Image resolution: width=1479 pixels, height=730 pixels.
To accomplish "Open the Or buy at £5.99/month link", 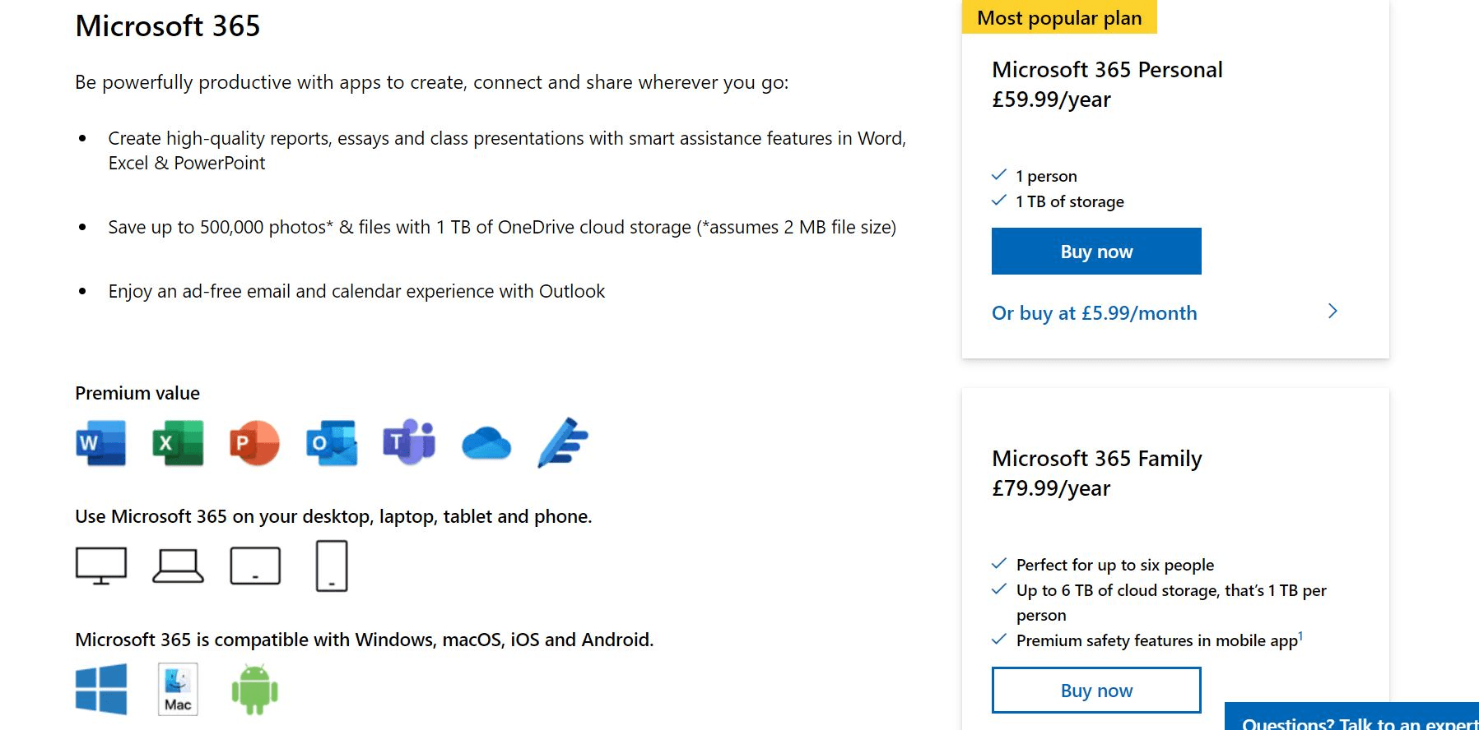I will 1095,313.
